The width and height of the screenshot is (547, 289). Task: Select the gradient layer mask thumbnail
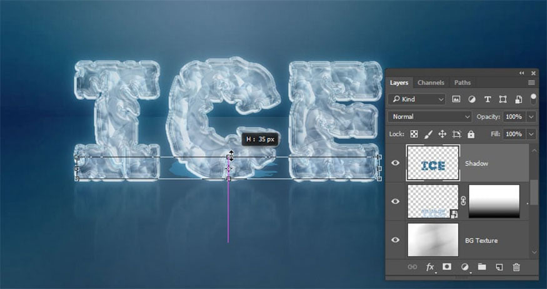click(x=494, y=201)
